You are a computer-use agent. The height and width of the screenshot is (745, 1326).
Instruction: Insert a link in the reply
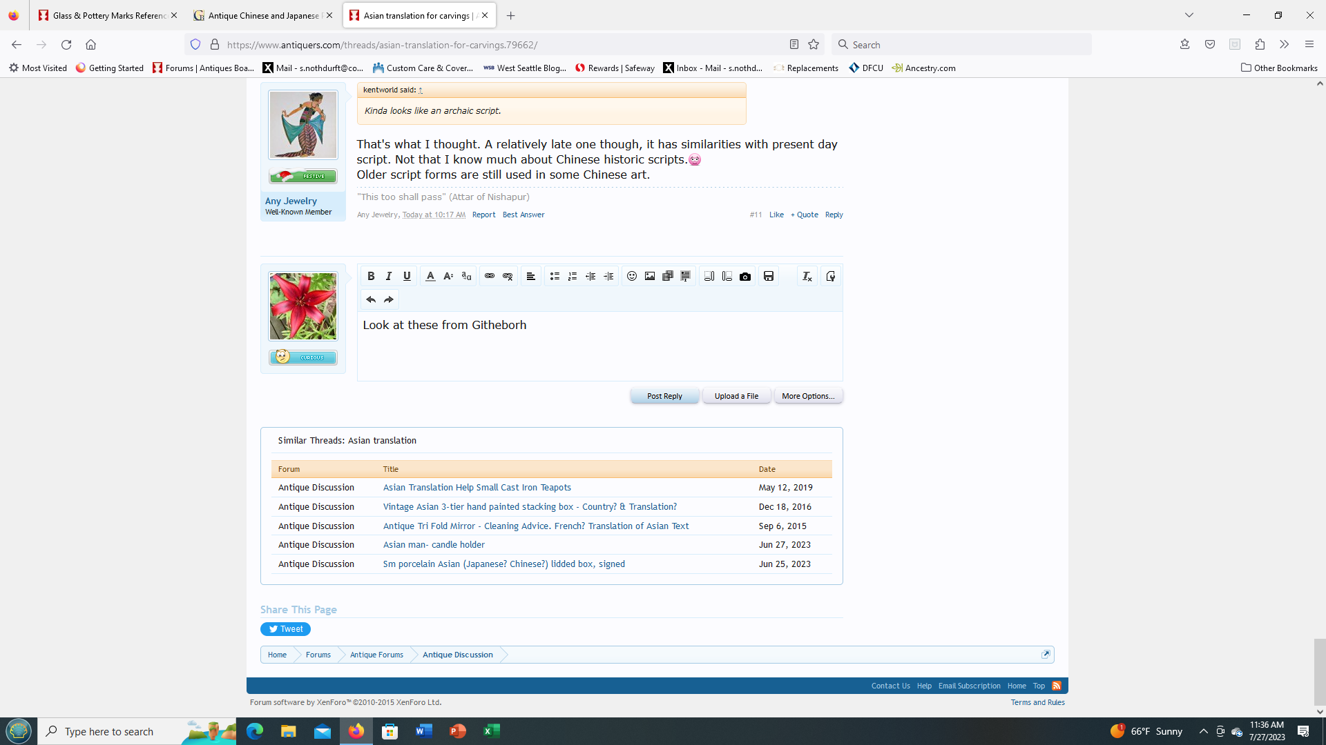pos(490,276)
